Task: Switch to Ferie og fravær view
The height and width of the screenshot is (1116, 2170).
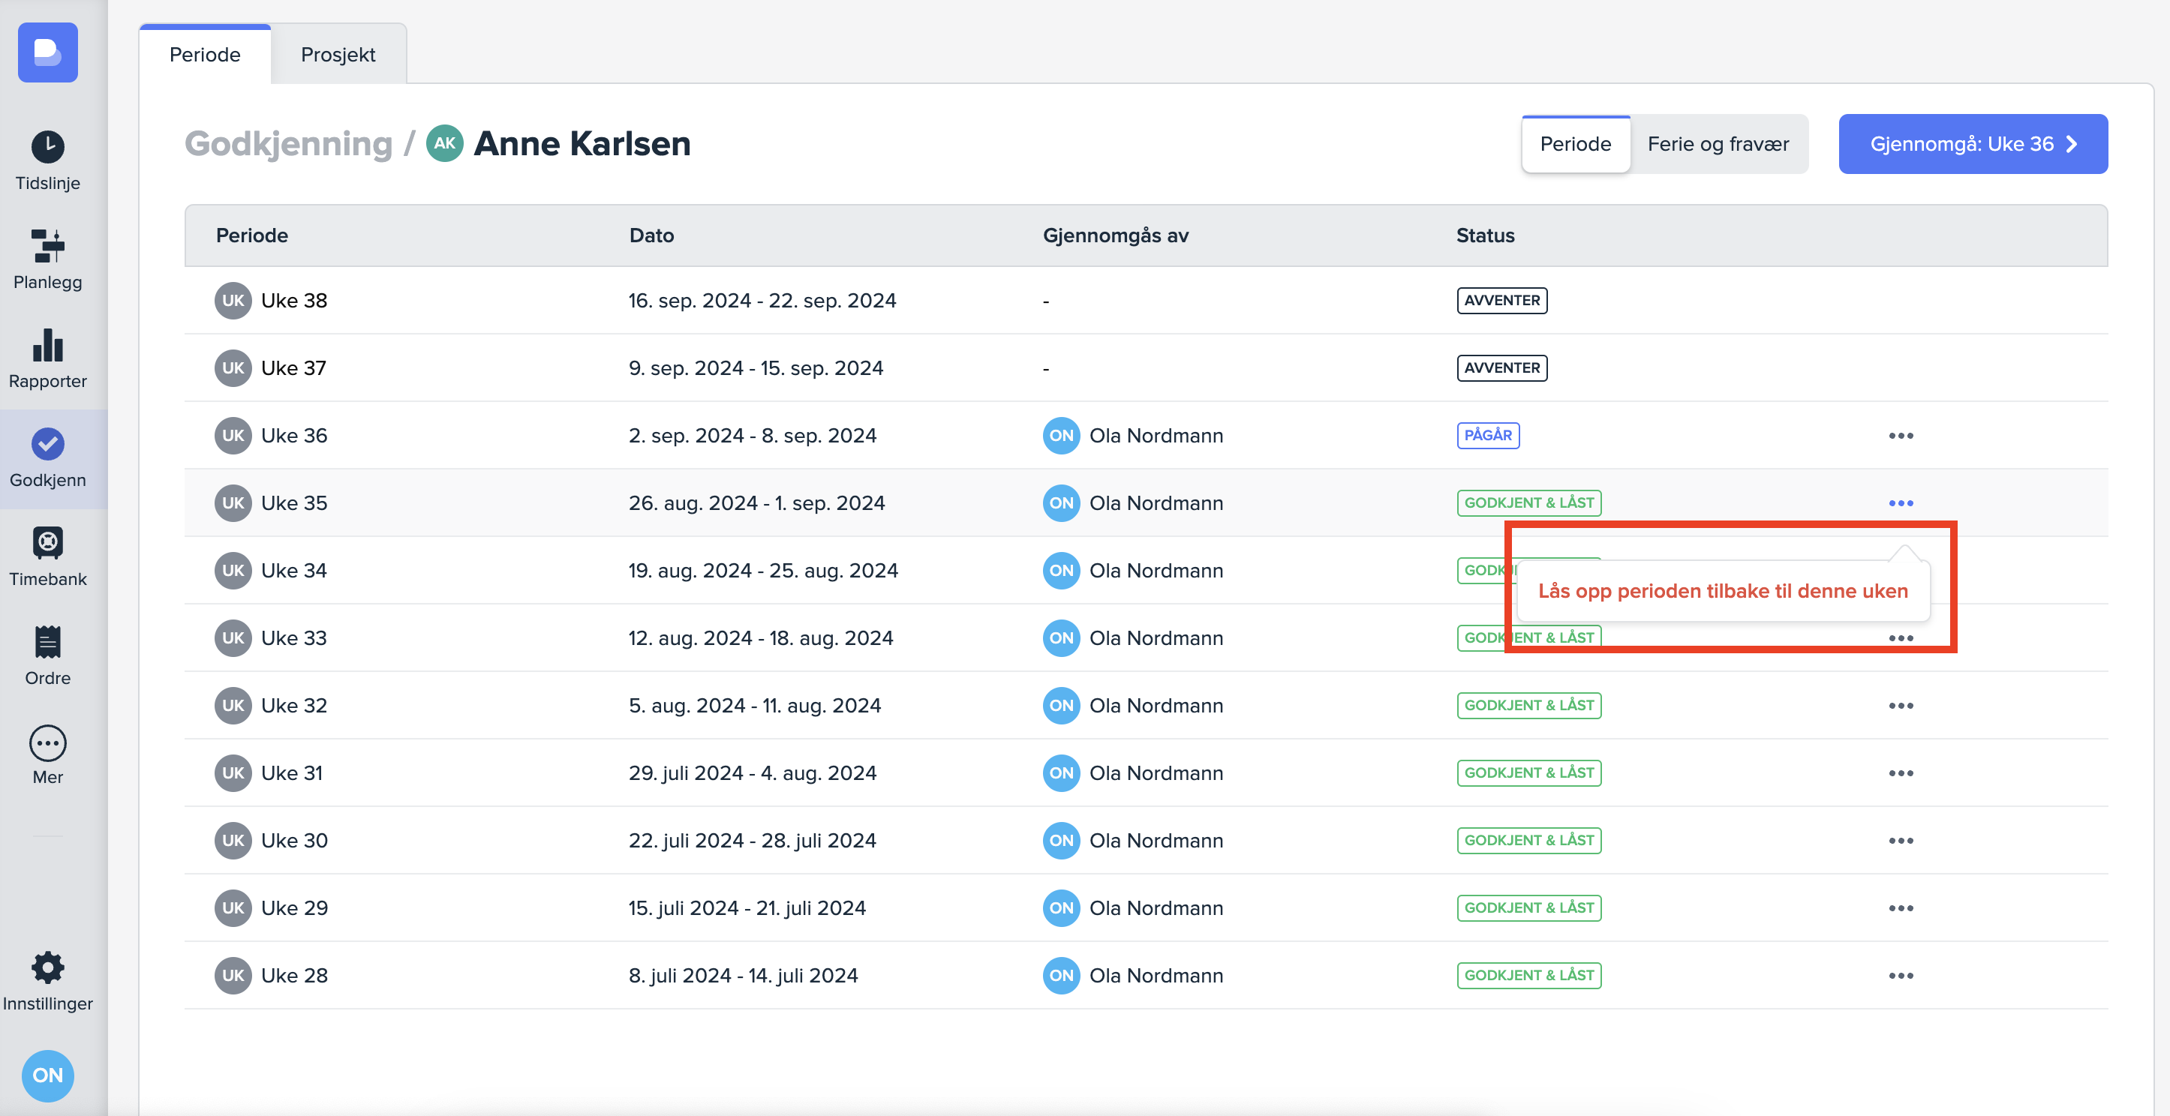Action: pos(1718,144)
